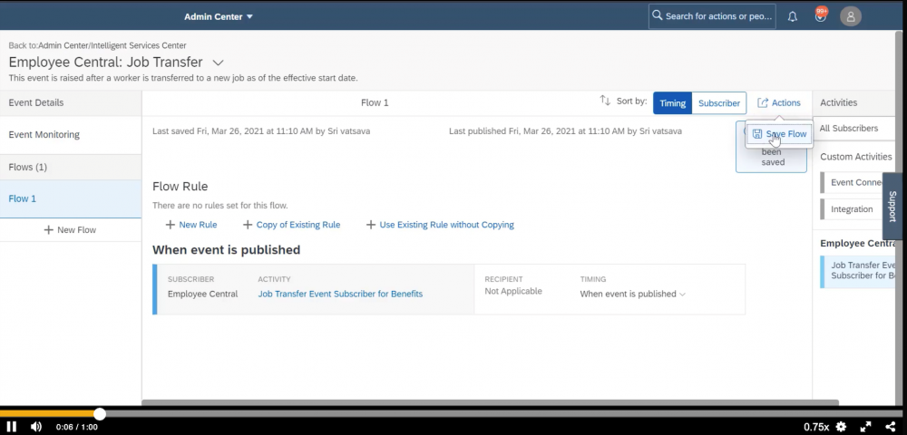Open the 99+ to-do badge icon
Image resolution: width=907 pixels, height=435 pixels.
[820, 15]
